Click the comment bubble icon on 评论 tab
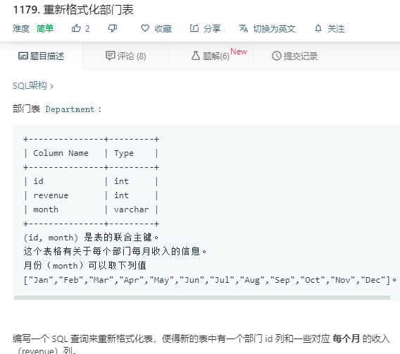Viewport: 400px width, 354px height. click(x=111, y=56)
